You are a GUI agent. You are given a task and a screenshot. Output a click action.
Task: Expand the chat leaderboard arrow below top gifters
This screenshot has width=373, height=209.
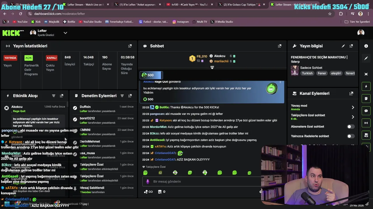pos(212,67)
